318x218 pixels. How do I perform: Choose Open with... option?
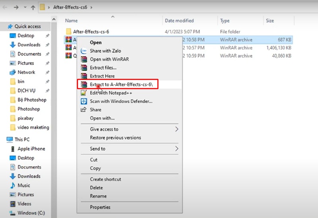102,118
